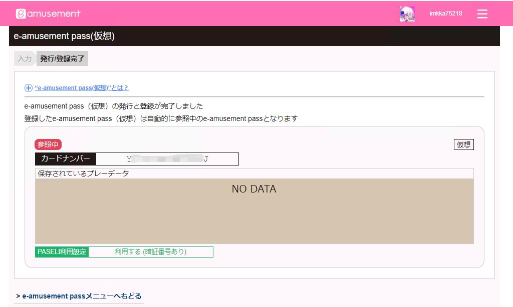Screen dimensions: 513x307
Task: Click the e-amusement logo in the header
Action: (48, 14)
